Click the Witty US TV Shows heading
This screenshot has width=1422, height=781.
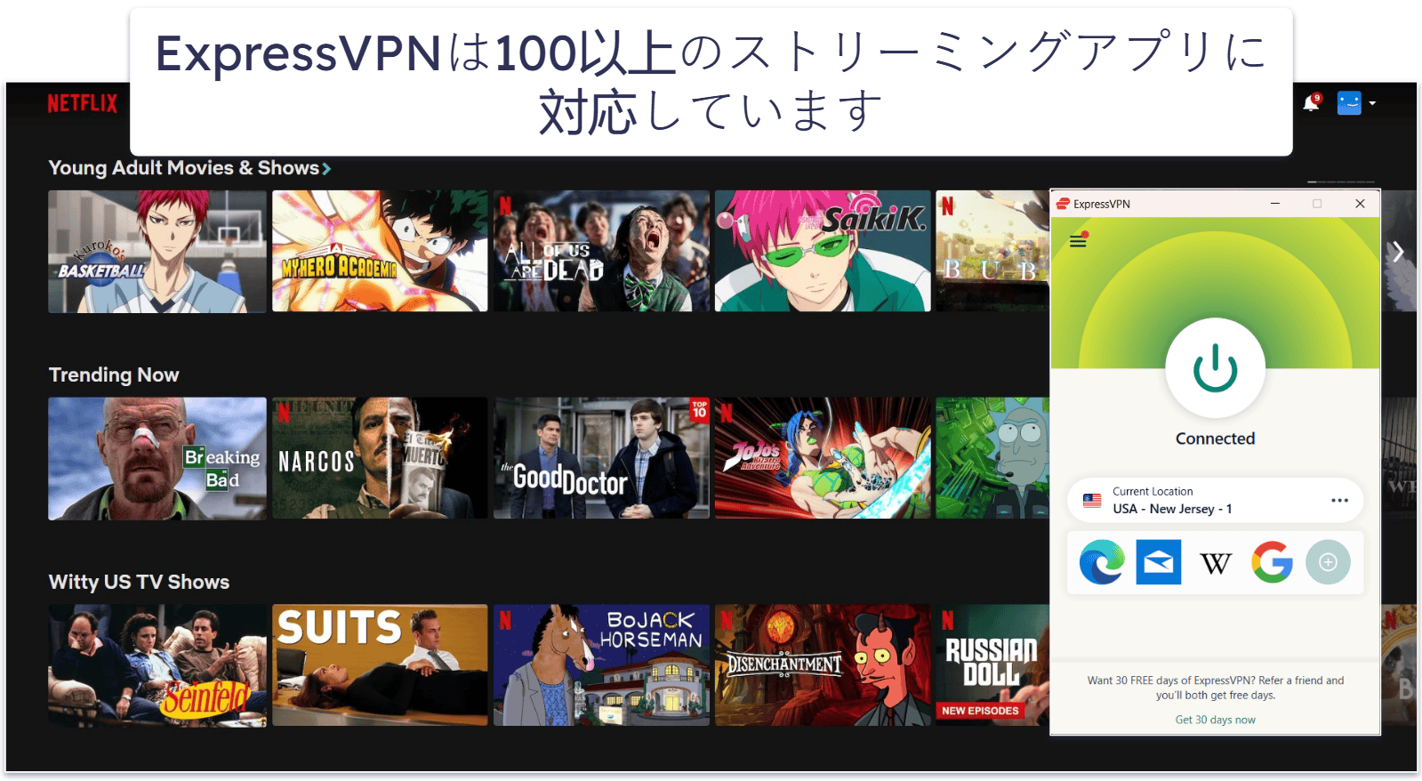139,583
